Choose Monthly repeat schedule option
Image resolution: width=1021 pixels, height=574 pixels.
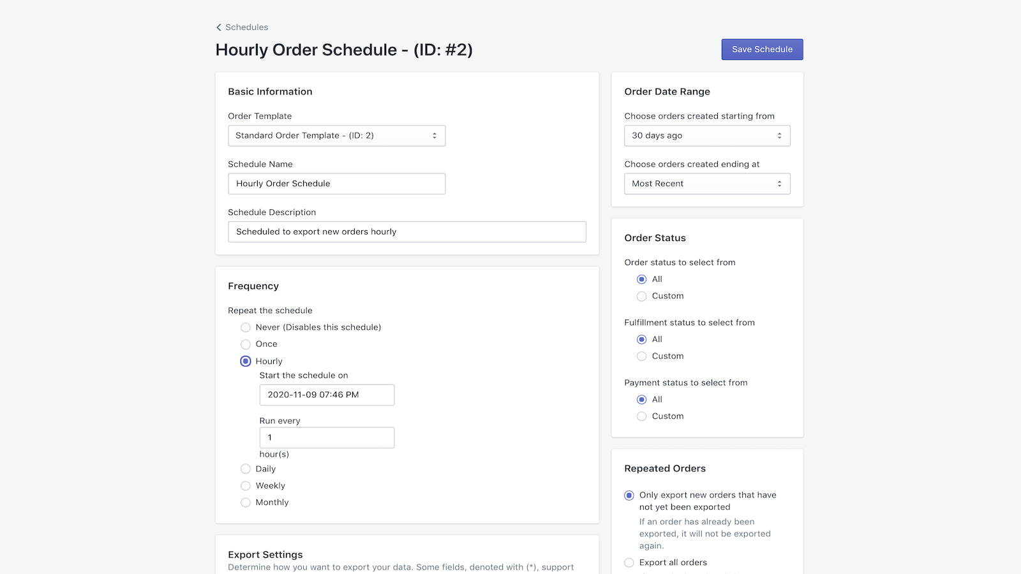(x=246, y=503)
